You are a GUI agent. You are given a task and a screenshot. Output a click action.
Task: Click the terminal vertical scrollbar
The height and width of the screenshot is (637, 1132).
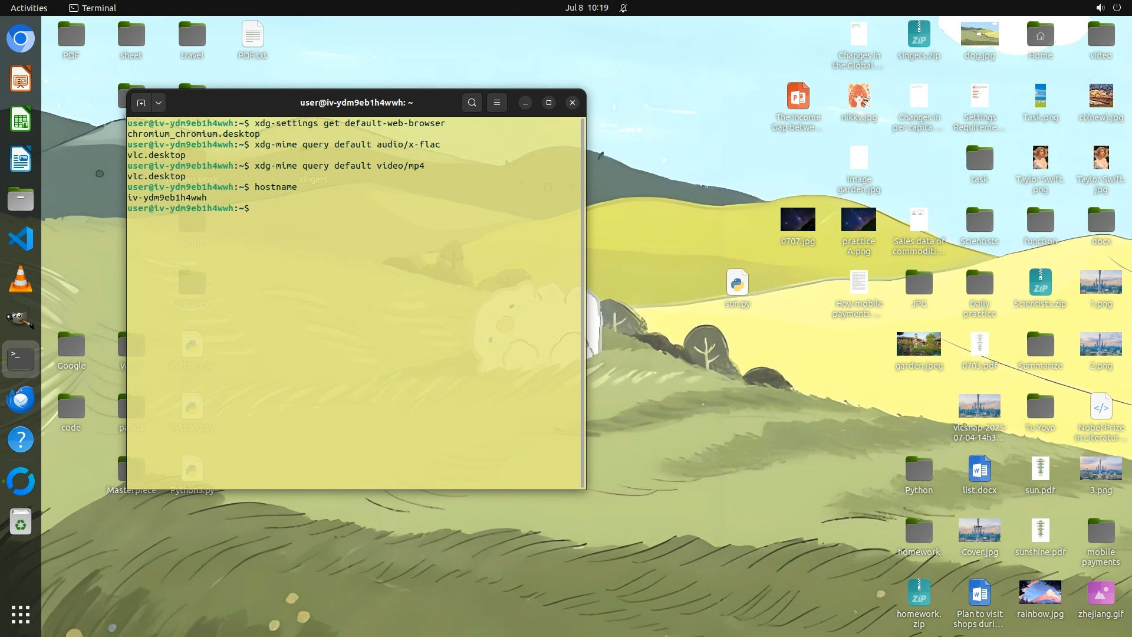(x=583, y=302)
